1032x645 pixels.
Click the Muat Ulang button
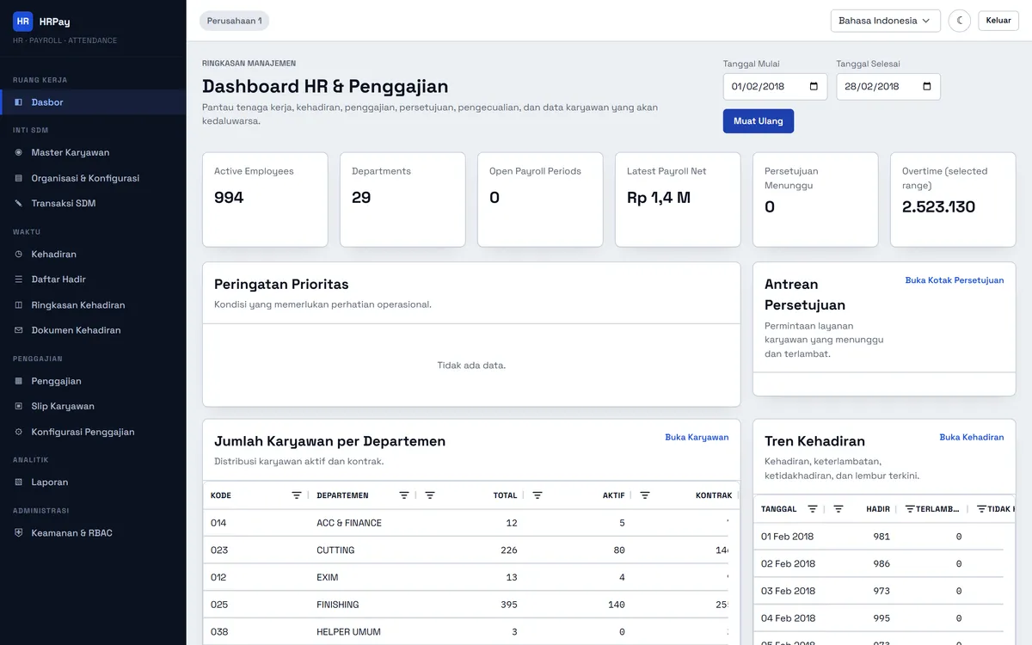tap(759, 121)
